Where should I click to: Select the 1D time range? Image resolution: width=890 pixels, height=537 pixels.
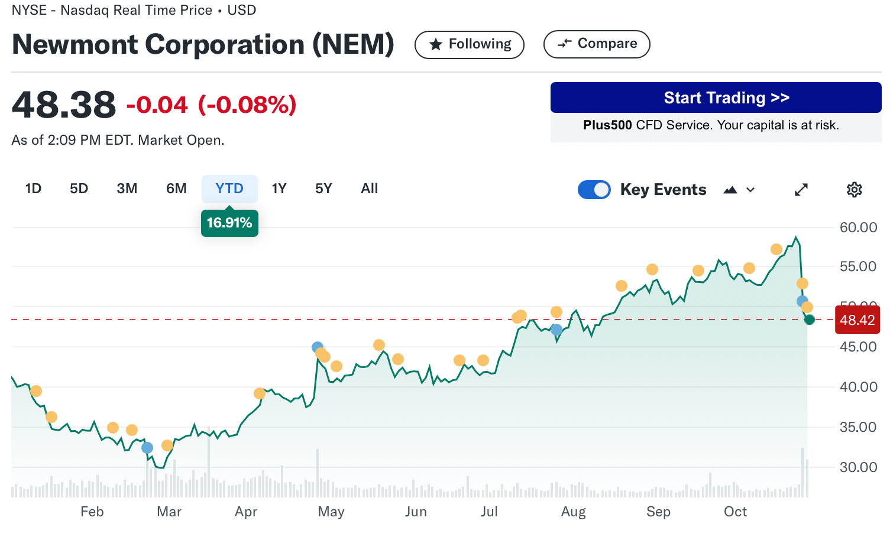(x=33, y=188)
